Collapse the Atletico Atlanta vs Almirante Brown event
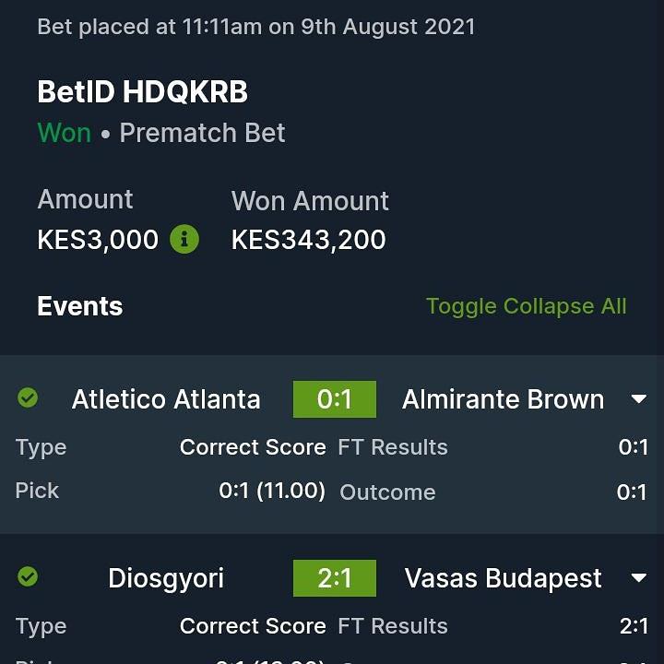The width and height of the screenshot is (664, 664). click(x=638, y=399)
